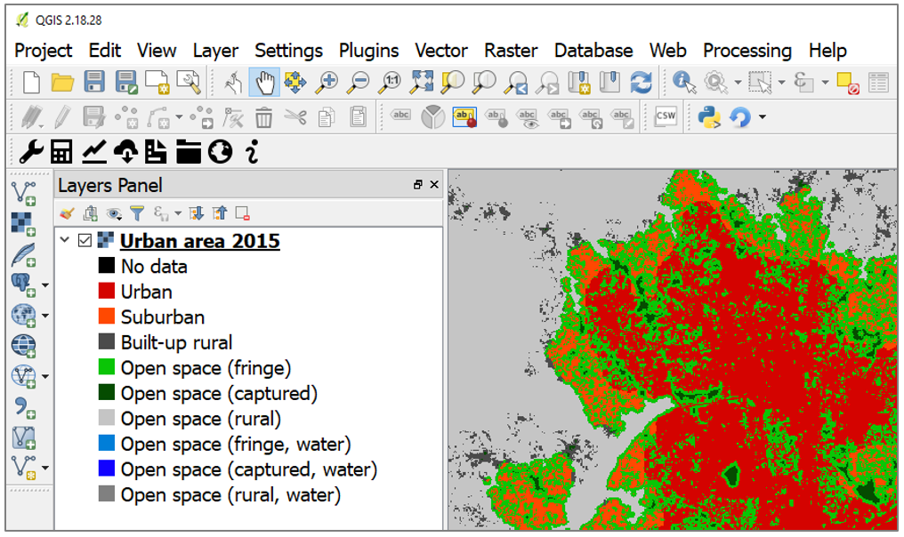
Task: Click the float button on the Layers Panel
Action: point(418,184)
